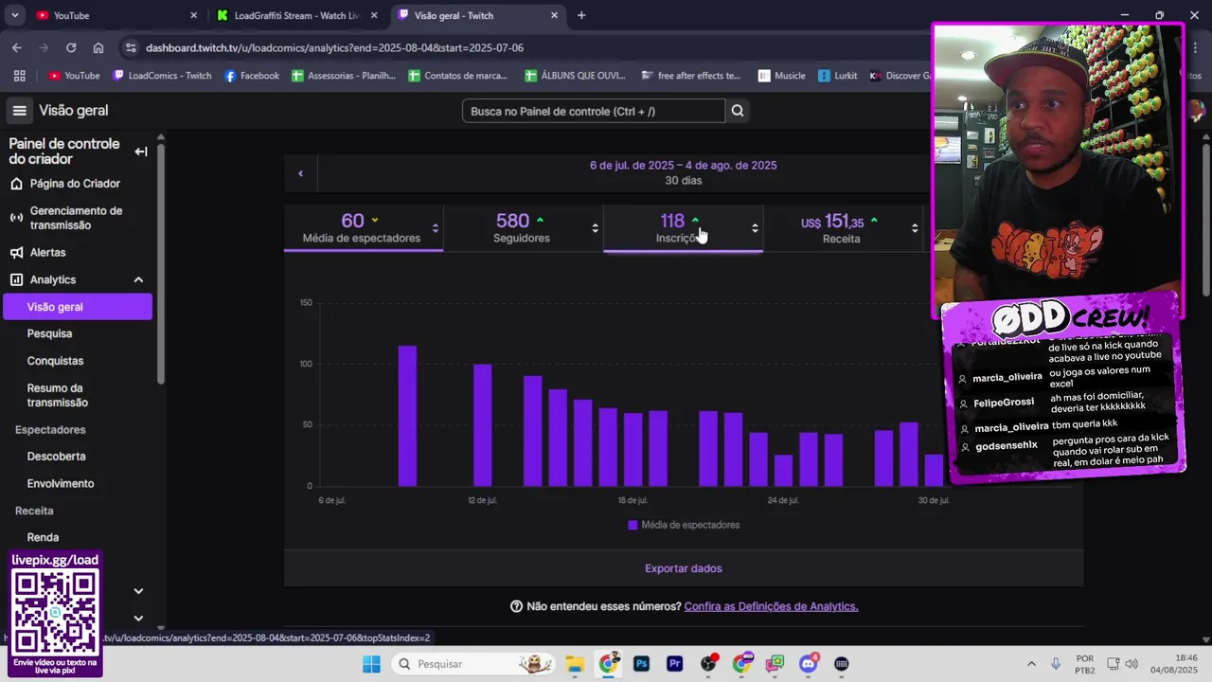The height and width of the screenshot is (682, 1212).
Task: Open the tab search dropdown arrow
Action: tap(14, 15)
